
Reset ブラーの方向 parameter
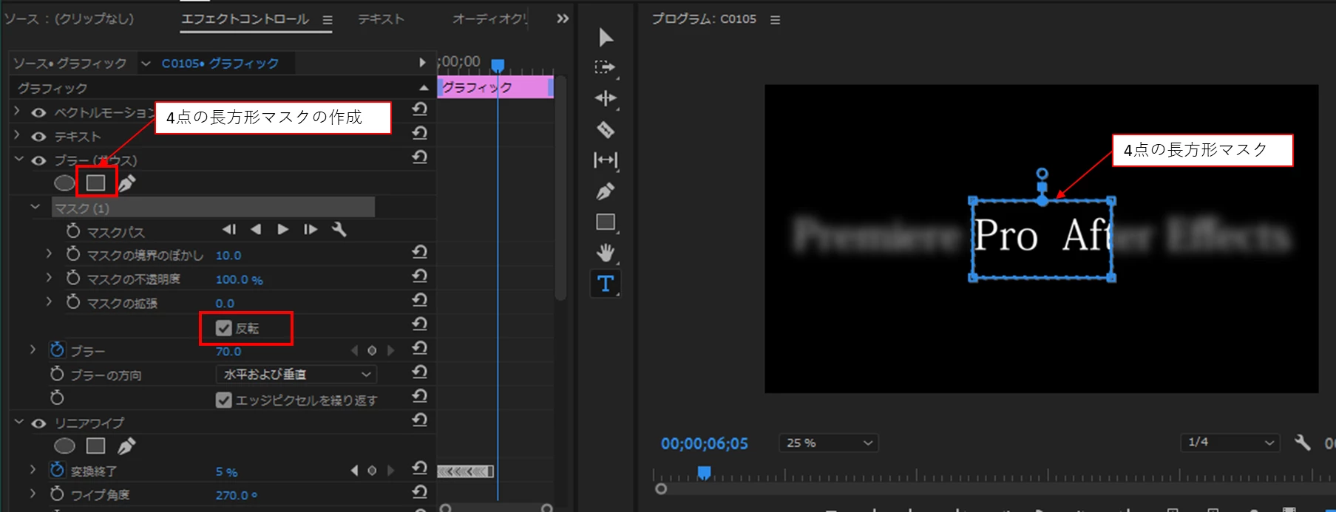[420, 372]
